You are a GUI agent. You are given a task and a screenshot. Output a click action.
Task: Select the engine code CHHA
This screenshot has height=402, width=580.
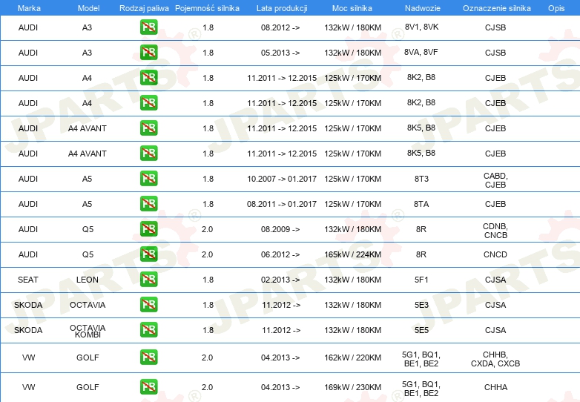coord(495,387)
